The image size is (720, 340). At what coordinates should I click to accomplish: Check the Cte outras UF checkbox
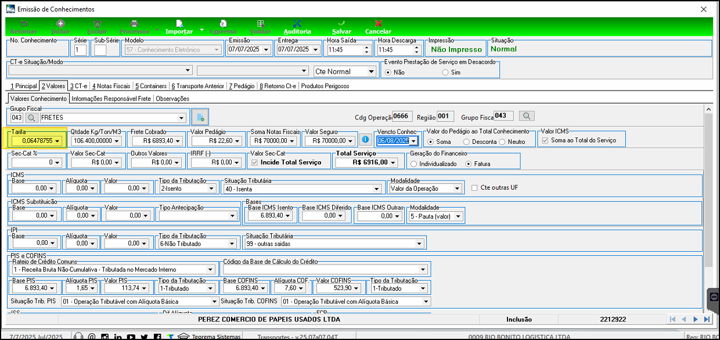(x=475, y=187)
